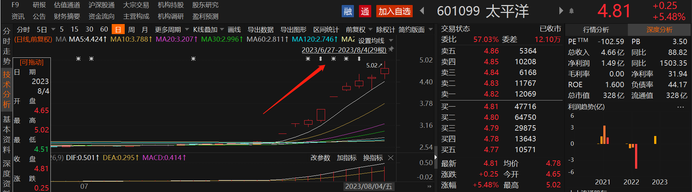Set price alert with bell icon
Viewport: 692px width, 192px height.
pyautogui.click(x=571, y=11)
